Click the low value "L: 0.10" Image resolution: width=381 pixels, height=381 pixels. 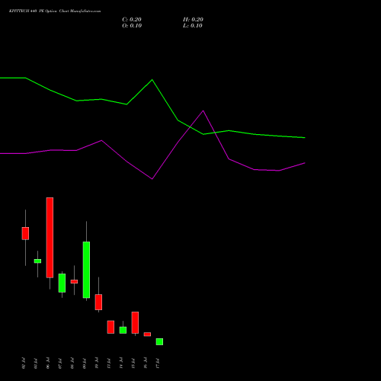point(193,26)
